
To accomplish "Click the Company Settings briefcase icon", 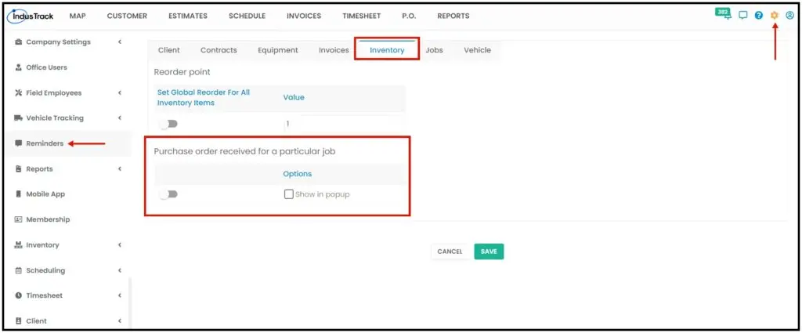I will point(19,42).
